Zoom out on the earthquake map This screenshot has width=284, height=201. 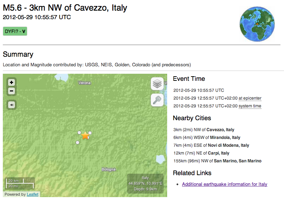(12, 91)
